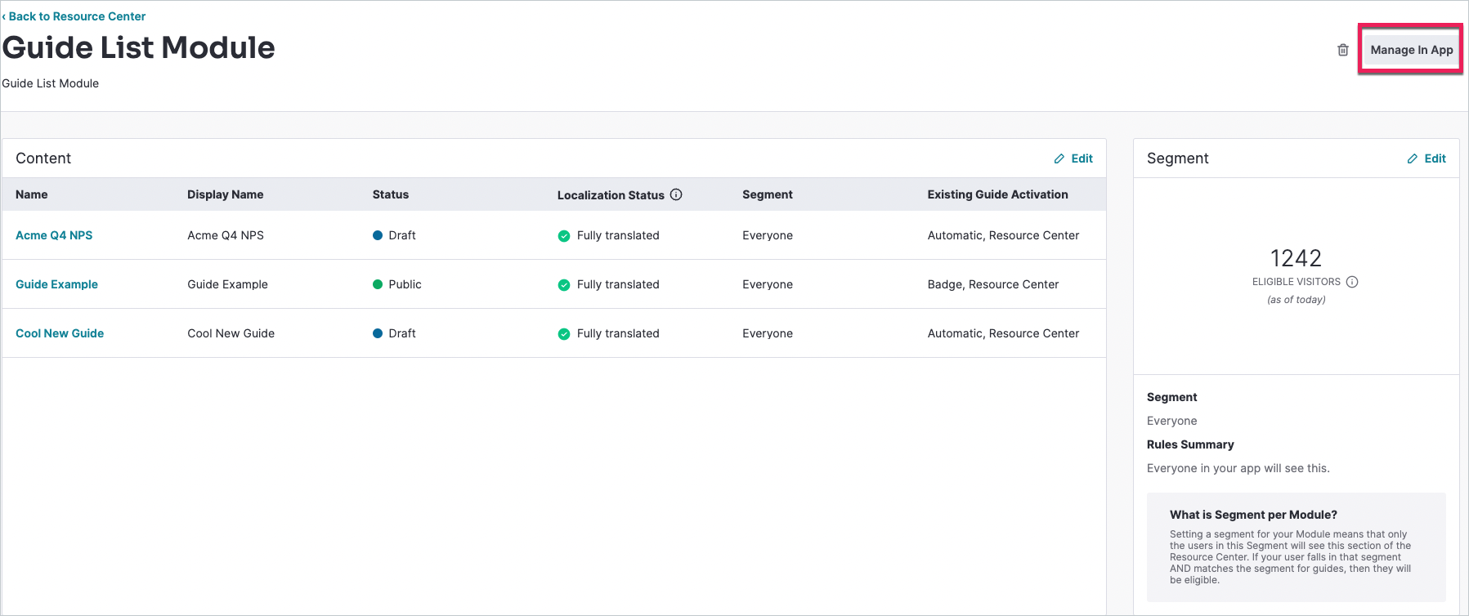Open the Cool New Guide link
The width and height of the screenshot is (1469, 616).
click(60, 333)
